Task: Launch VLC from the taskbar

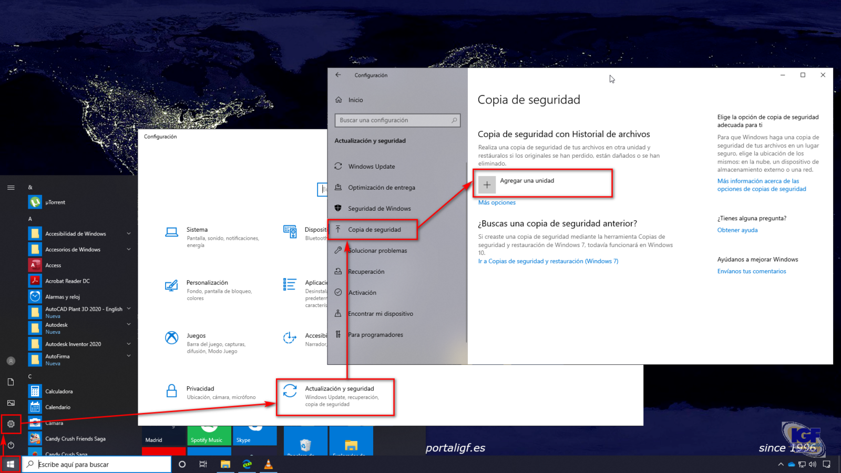Action: 268,464
